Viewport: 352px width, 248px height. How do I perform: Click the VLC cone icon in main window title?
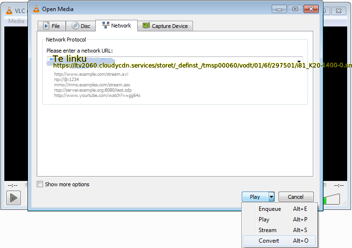tap(9, 11)
